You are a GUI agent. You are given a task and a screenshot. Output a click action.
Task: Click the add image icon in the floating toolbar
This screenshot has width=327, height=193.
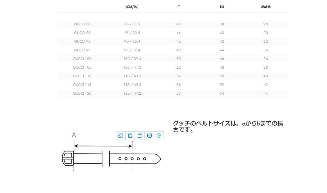(121, 136)
